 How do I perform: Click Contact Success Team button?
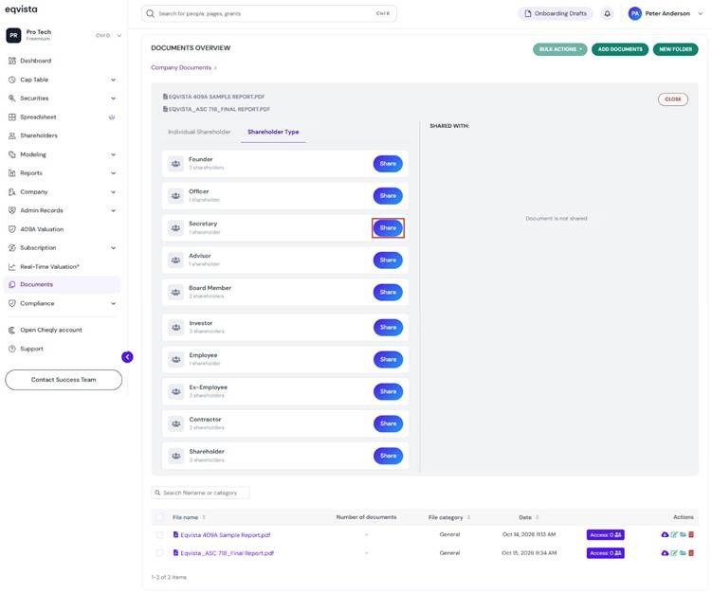[64, 380]
